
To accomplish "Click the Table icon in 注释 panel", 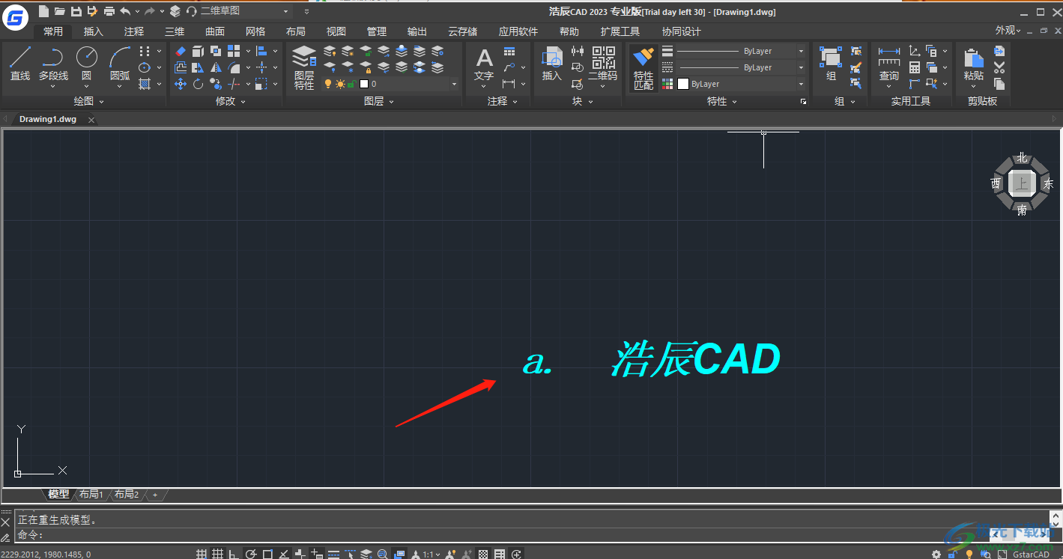I will [509, 51].
